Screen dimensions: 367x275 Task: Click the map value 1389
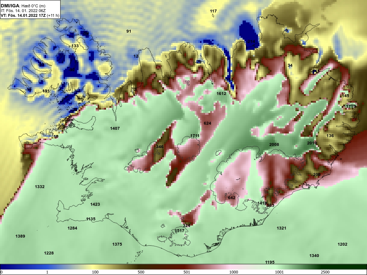tap(20, 236)
